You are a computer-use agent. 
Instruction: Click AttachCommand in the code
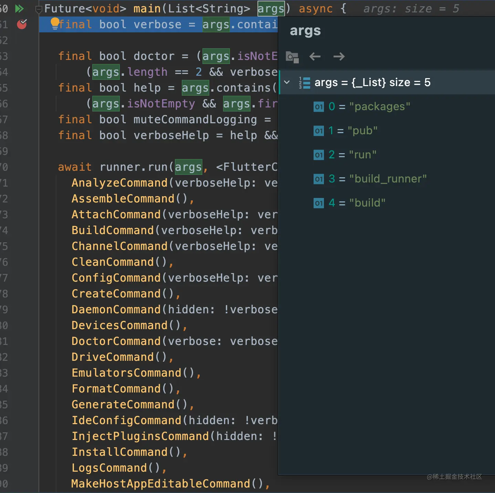[x=116, y=214]
